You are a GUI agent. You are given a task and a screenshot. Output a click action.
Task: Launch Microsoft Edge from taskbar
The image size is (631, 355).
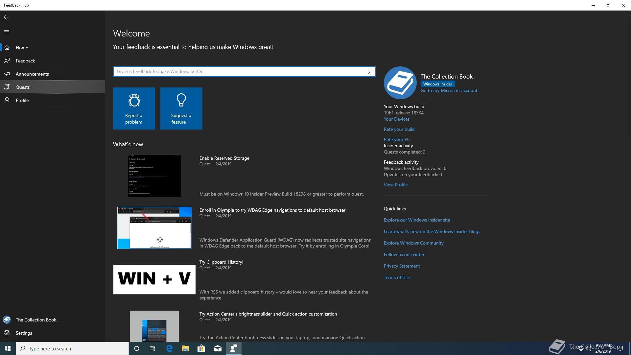[x=169, y=348]
